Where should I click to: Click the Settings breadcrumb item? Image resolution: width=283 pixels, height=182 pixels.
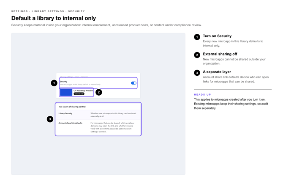coord(19,11)
